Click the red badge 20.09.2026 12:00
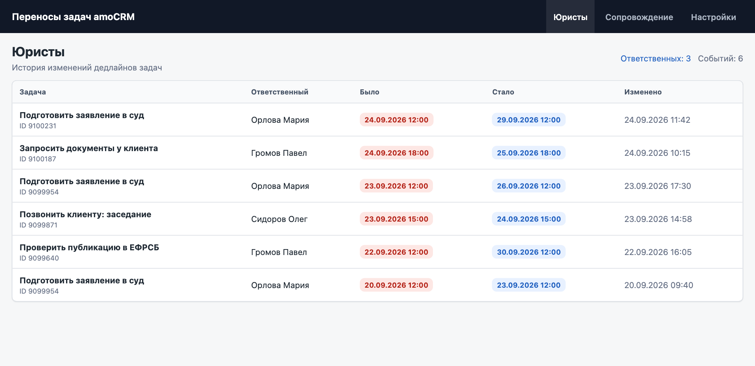The image size is (755, 366). pyautogui.click(x=396, y=285)
